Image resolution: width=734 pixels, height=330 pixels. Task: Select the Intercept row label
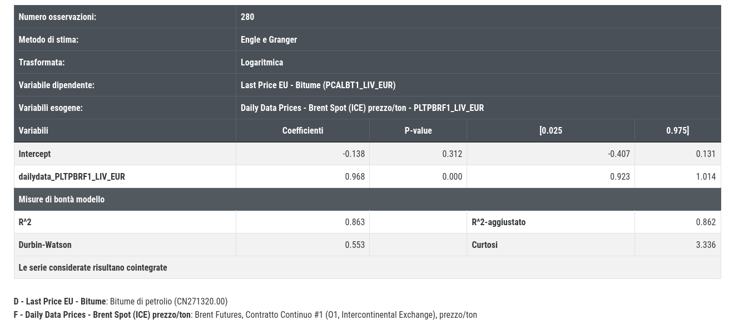tap(34, 154)
